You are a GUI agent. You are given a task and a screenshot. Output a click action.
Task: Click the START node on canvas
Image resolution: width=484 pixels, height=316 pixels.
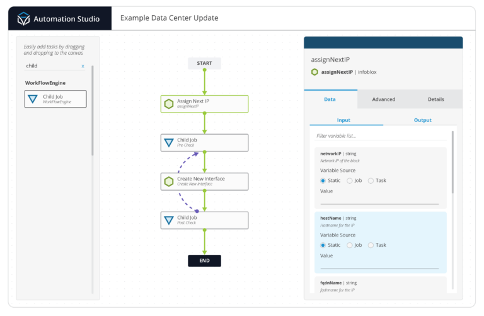[x=204, y=64]
